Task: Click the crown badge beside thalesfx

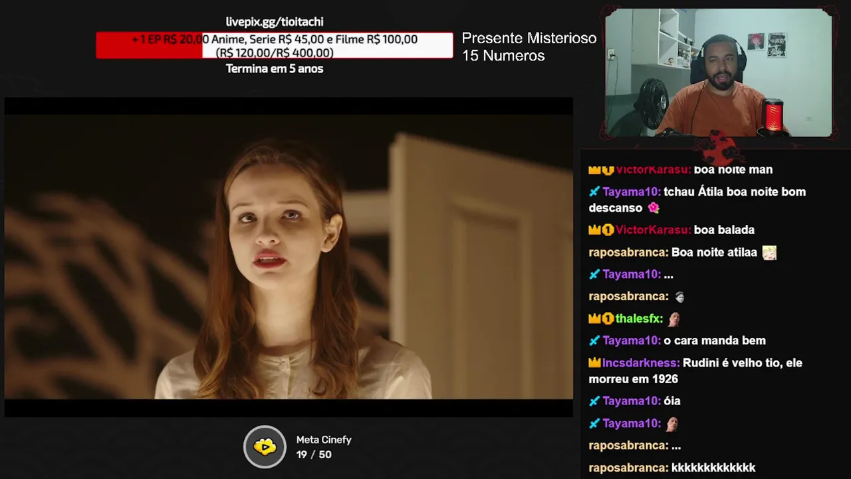Action: tap(594, 319)
